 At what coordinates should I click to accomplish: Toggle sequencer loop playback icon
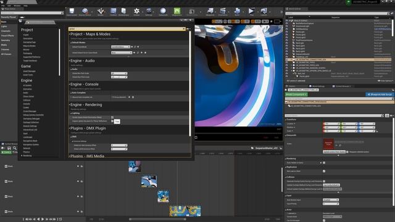pyautogui.click(x=60, y=220)
